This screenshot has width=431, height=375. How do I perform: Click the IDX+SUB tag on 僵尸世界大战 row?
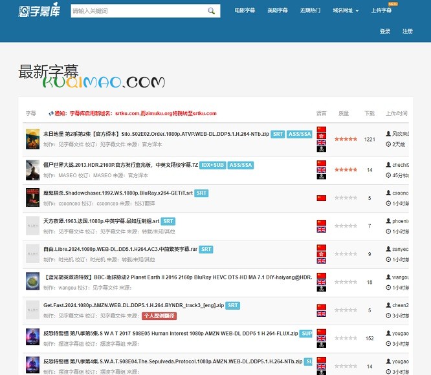tap(212, 165)
